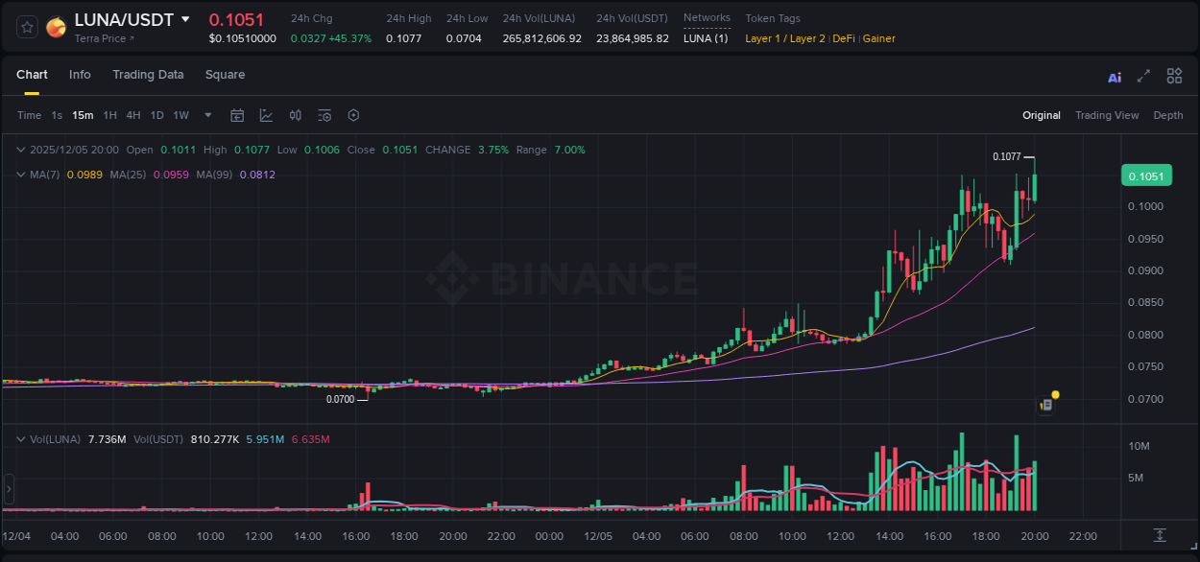Switch to the Trading Data tab
Screen dimensions: 1200x562
click(x=148, y=75)
